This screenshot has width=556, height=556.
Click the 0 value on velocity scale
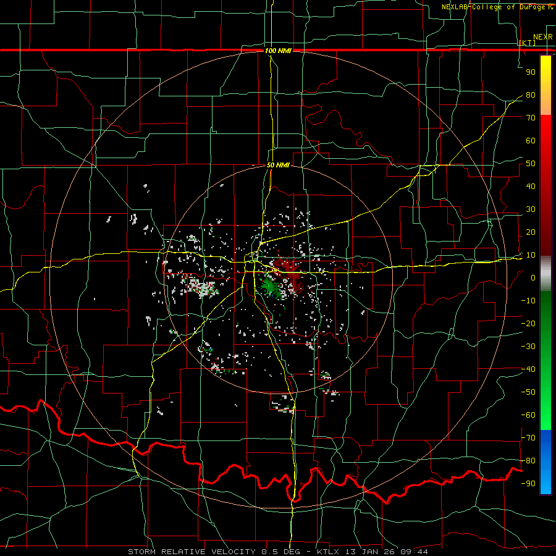533,278
